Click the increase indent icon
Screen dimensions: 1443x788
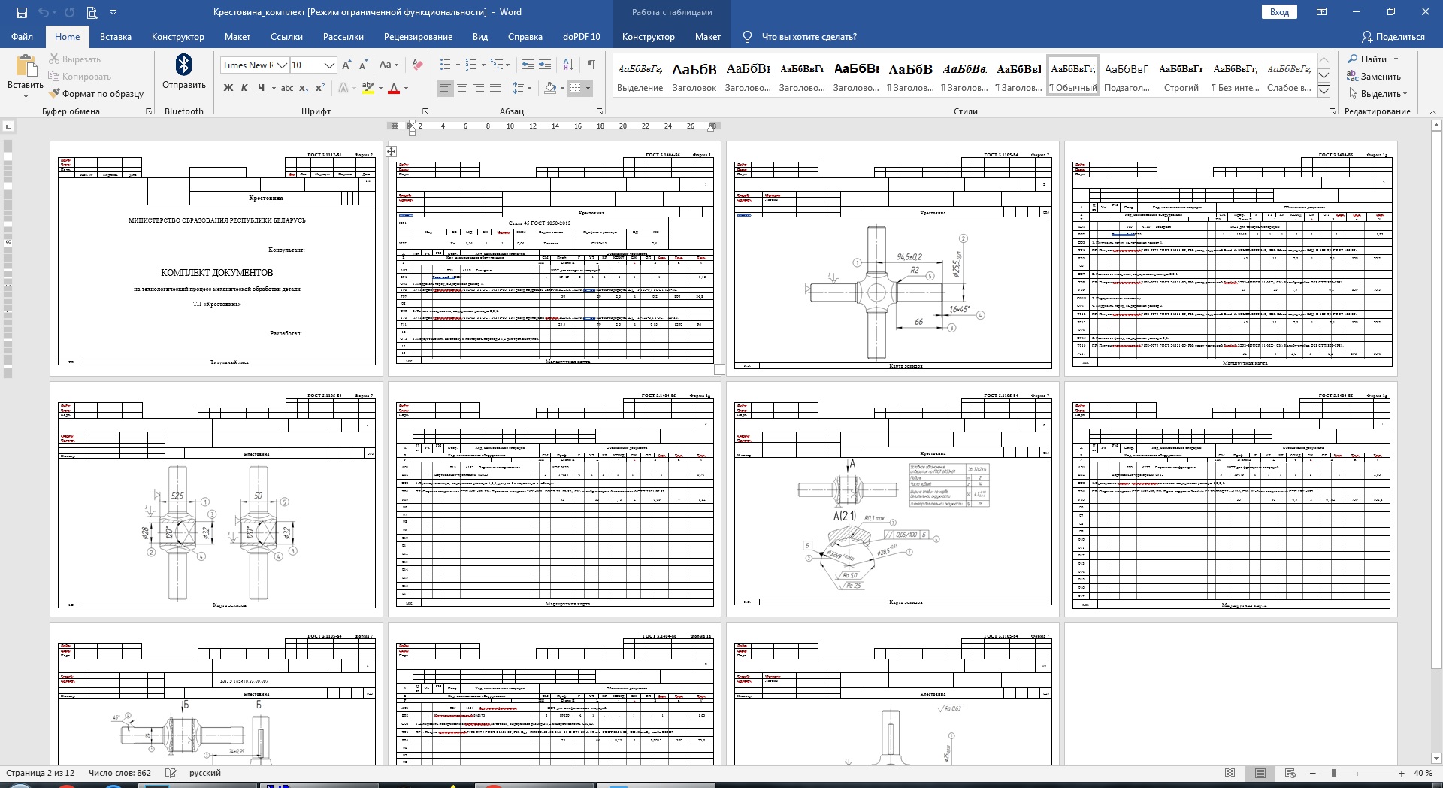545,65
